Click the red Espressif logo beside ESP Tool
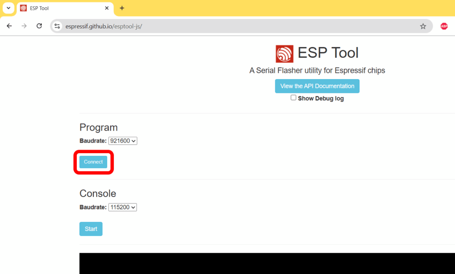The height and width of the screenshot is (274, 455). tap(284, 54)
